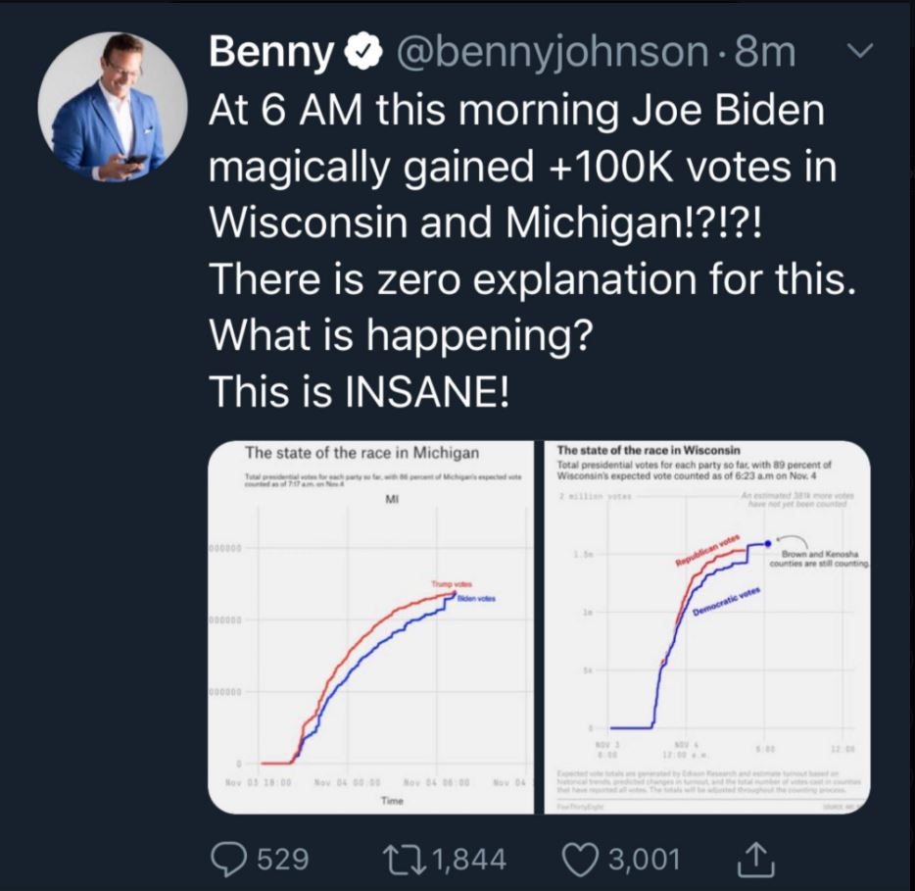Click the 3,001 likes count
915x891 pixels.
645,860
